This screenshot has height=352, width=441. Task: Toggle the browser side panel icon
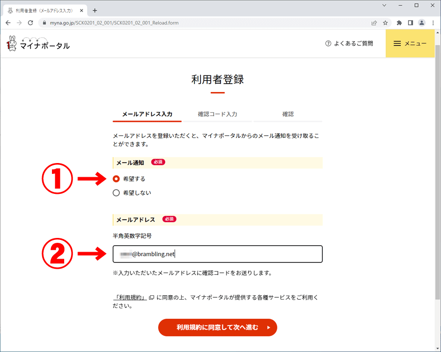[x=411, y=23]
